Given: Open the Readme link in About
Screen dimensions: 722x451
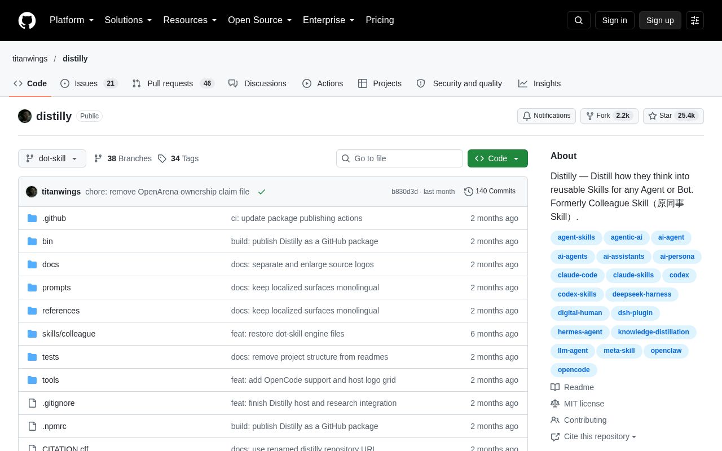Looking at the screenshot, I should (573, 387).
